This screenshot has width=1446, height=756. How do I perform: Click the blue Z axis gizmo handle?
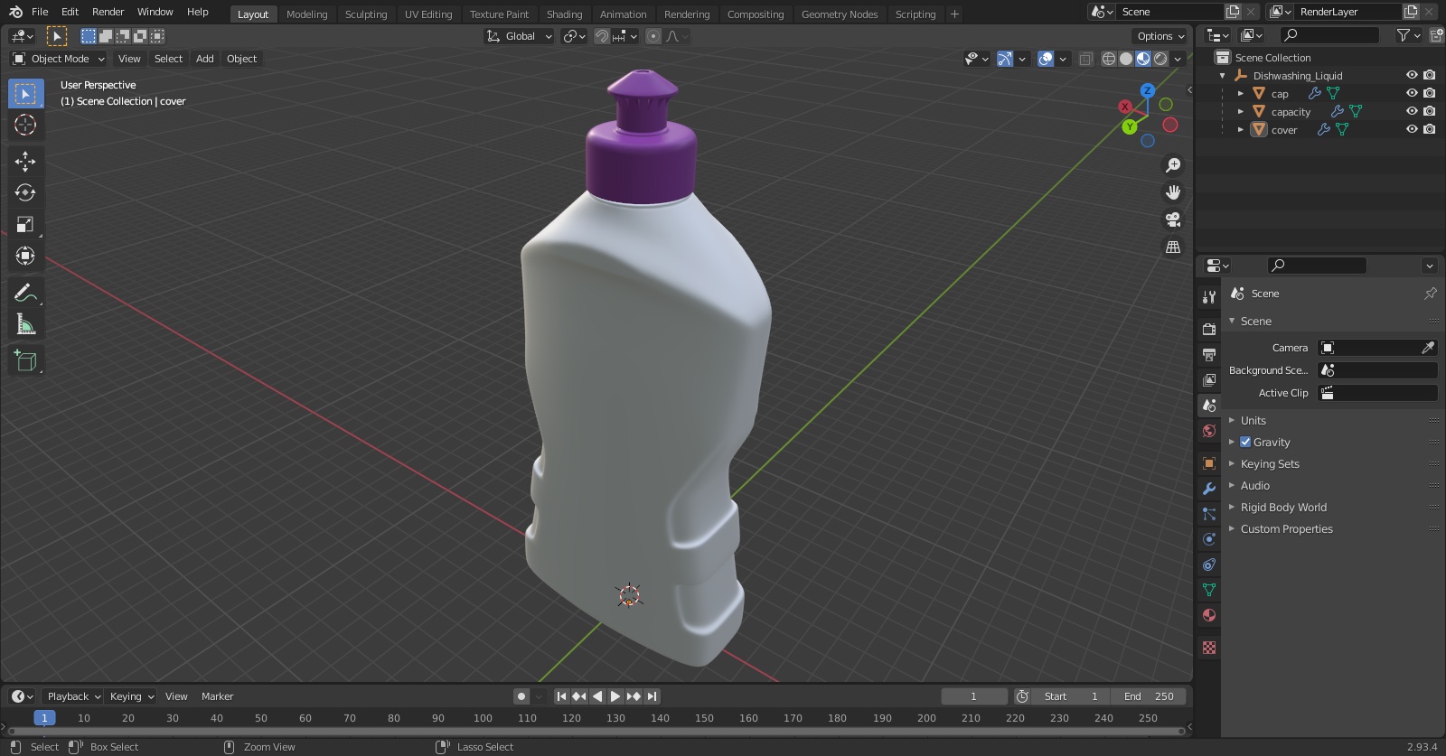click(1148, 90)
